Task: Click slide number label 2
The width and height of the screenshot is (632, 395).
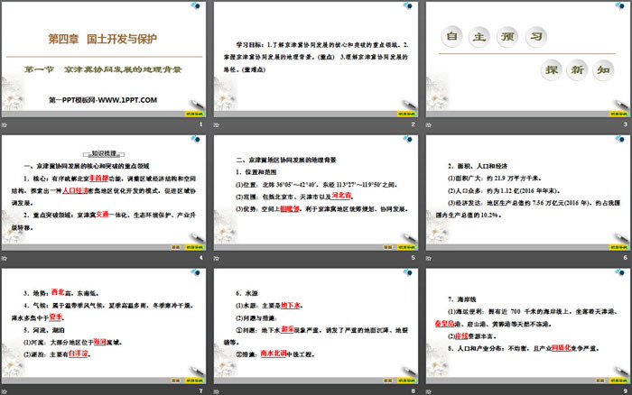Action: (x=414, y=124)
